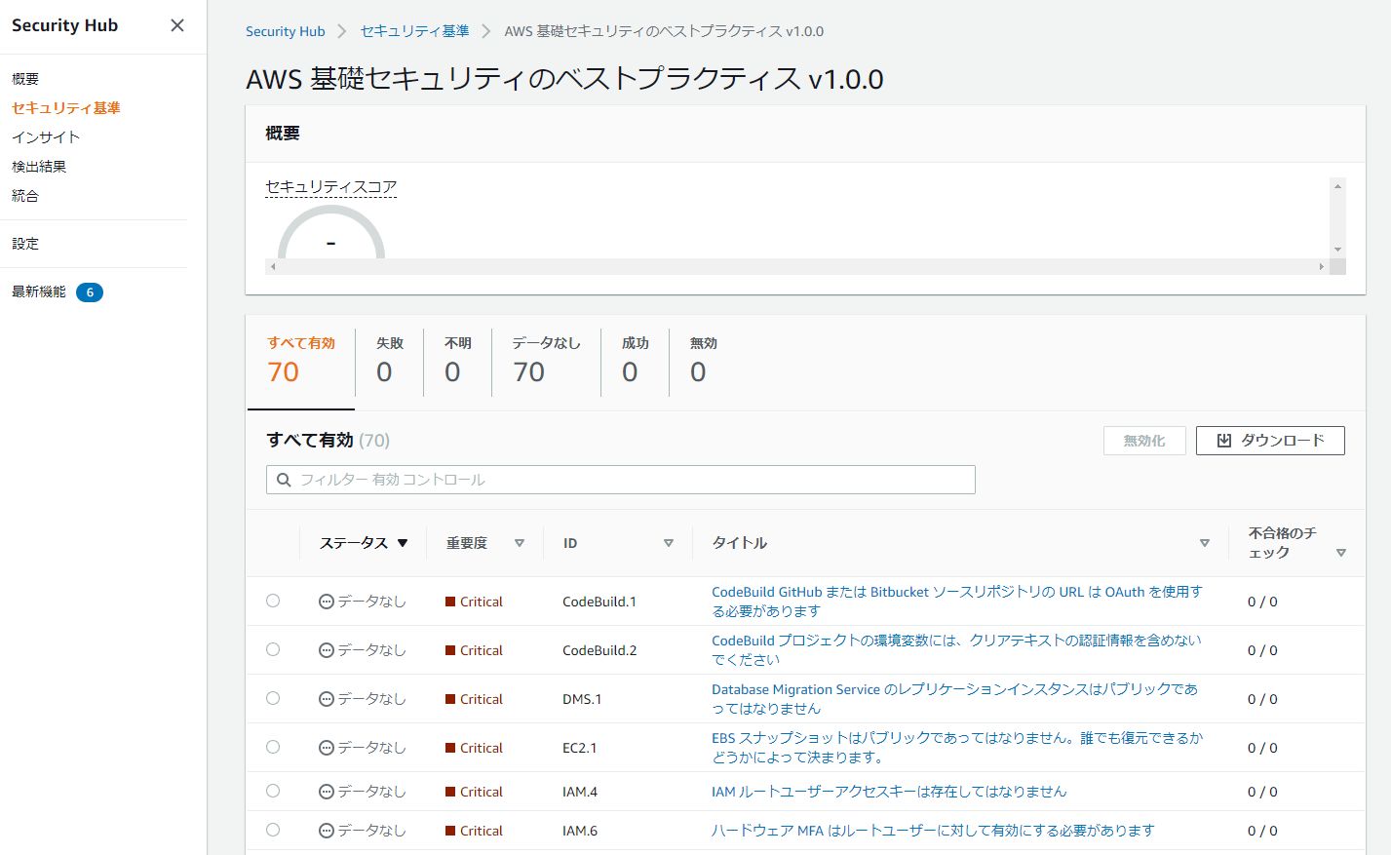The width and height of the screenshot is (1391, 855).
Task: Open the CodeBuild プロジェクトの環境変数 title link
Action: click(956, 650)
